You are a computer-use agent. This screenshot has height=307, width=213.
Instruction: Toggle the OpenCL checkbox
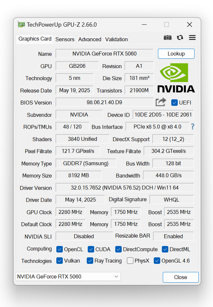point(60,249)
